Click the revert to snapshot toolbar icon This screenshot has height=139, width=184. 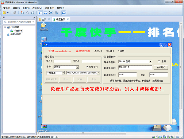[x=28, y=13]
